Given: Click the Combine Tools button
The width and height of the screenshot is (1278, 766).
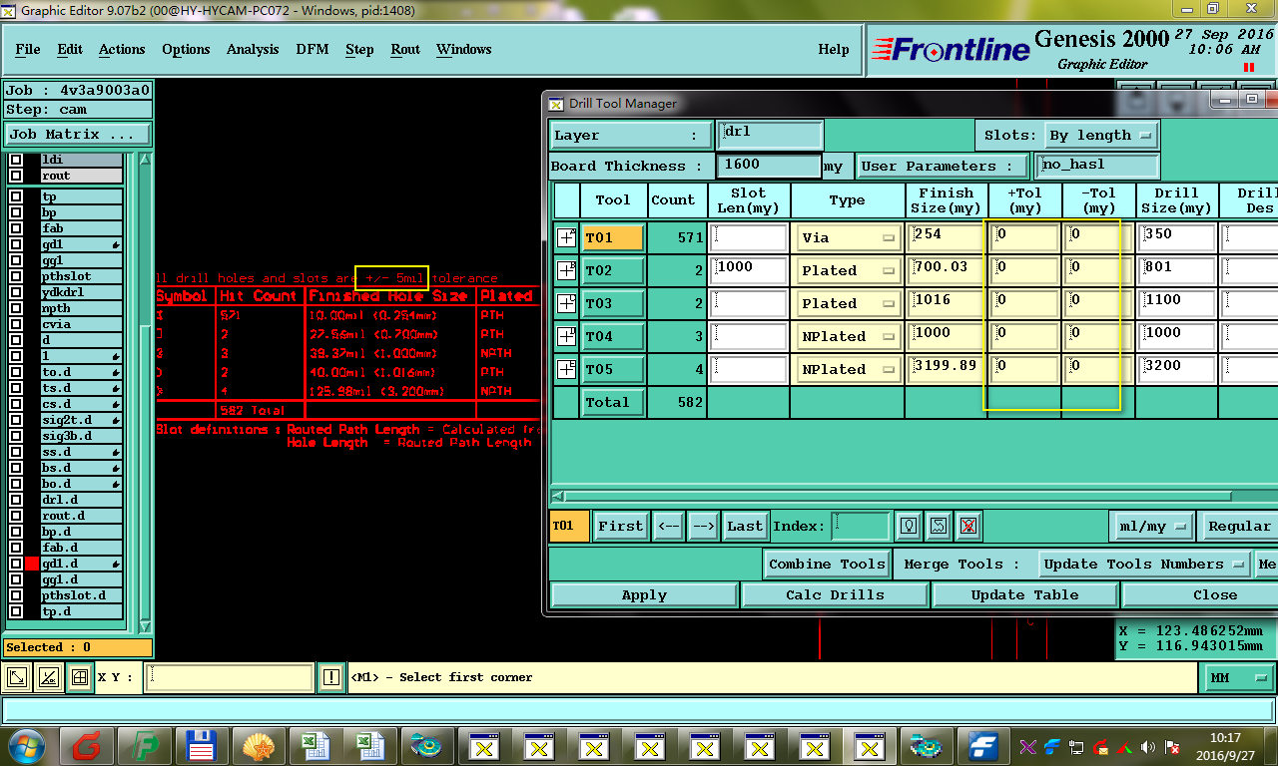Looking at the screenshot, I should pos(827,564).
